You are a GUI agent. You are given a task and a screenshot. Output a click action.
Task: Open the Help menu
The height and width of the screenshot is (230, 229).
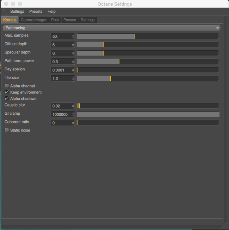click(x=51, y=12)
